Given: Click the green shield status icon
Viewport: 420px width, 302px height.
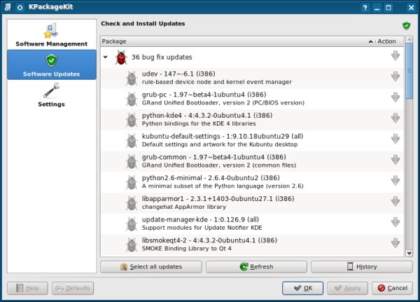Looking at the screenshot, I should tap(406, 26).
